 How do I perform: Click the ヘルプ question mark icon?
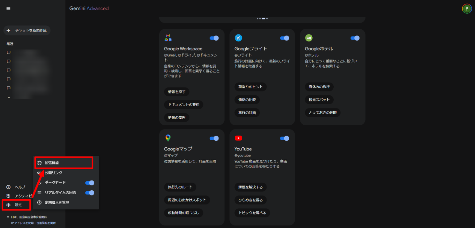click(8, 187)
